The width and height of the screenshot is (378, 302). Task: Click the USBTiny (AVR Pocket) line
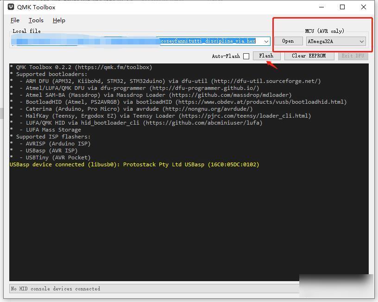point(50,157)
